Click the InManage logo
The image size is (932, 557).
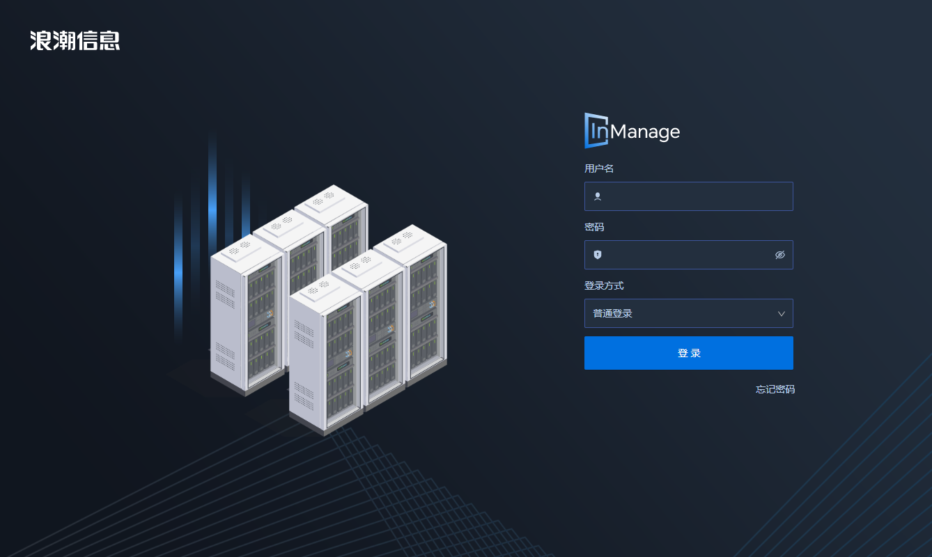pos(632,131)
